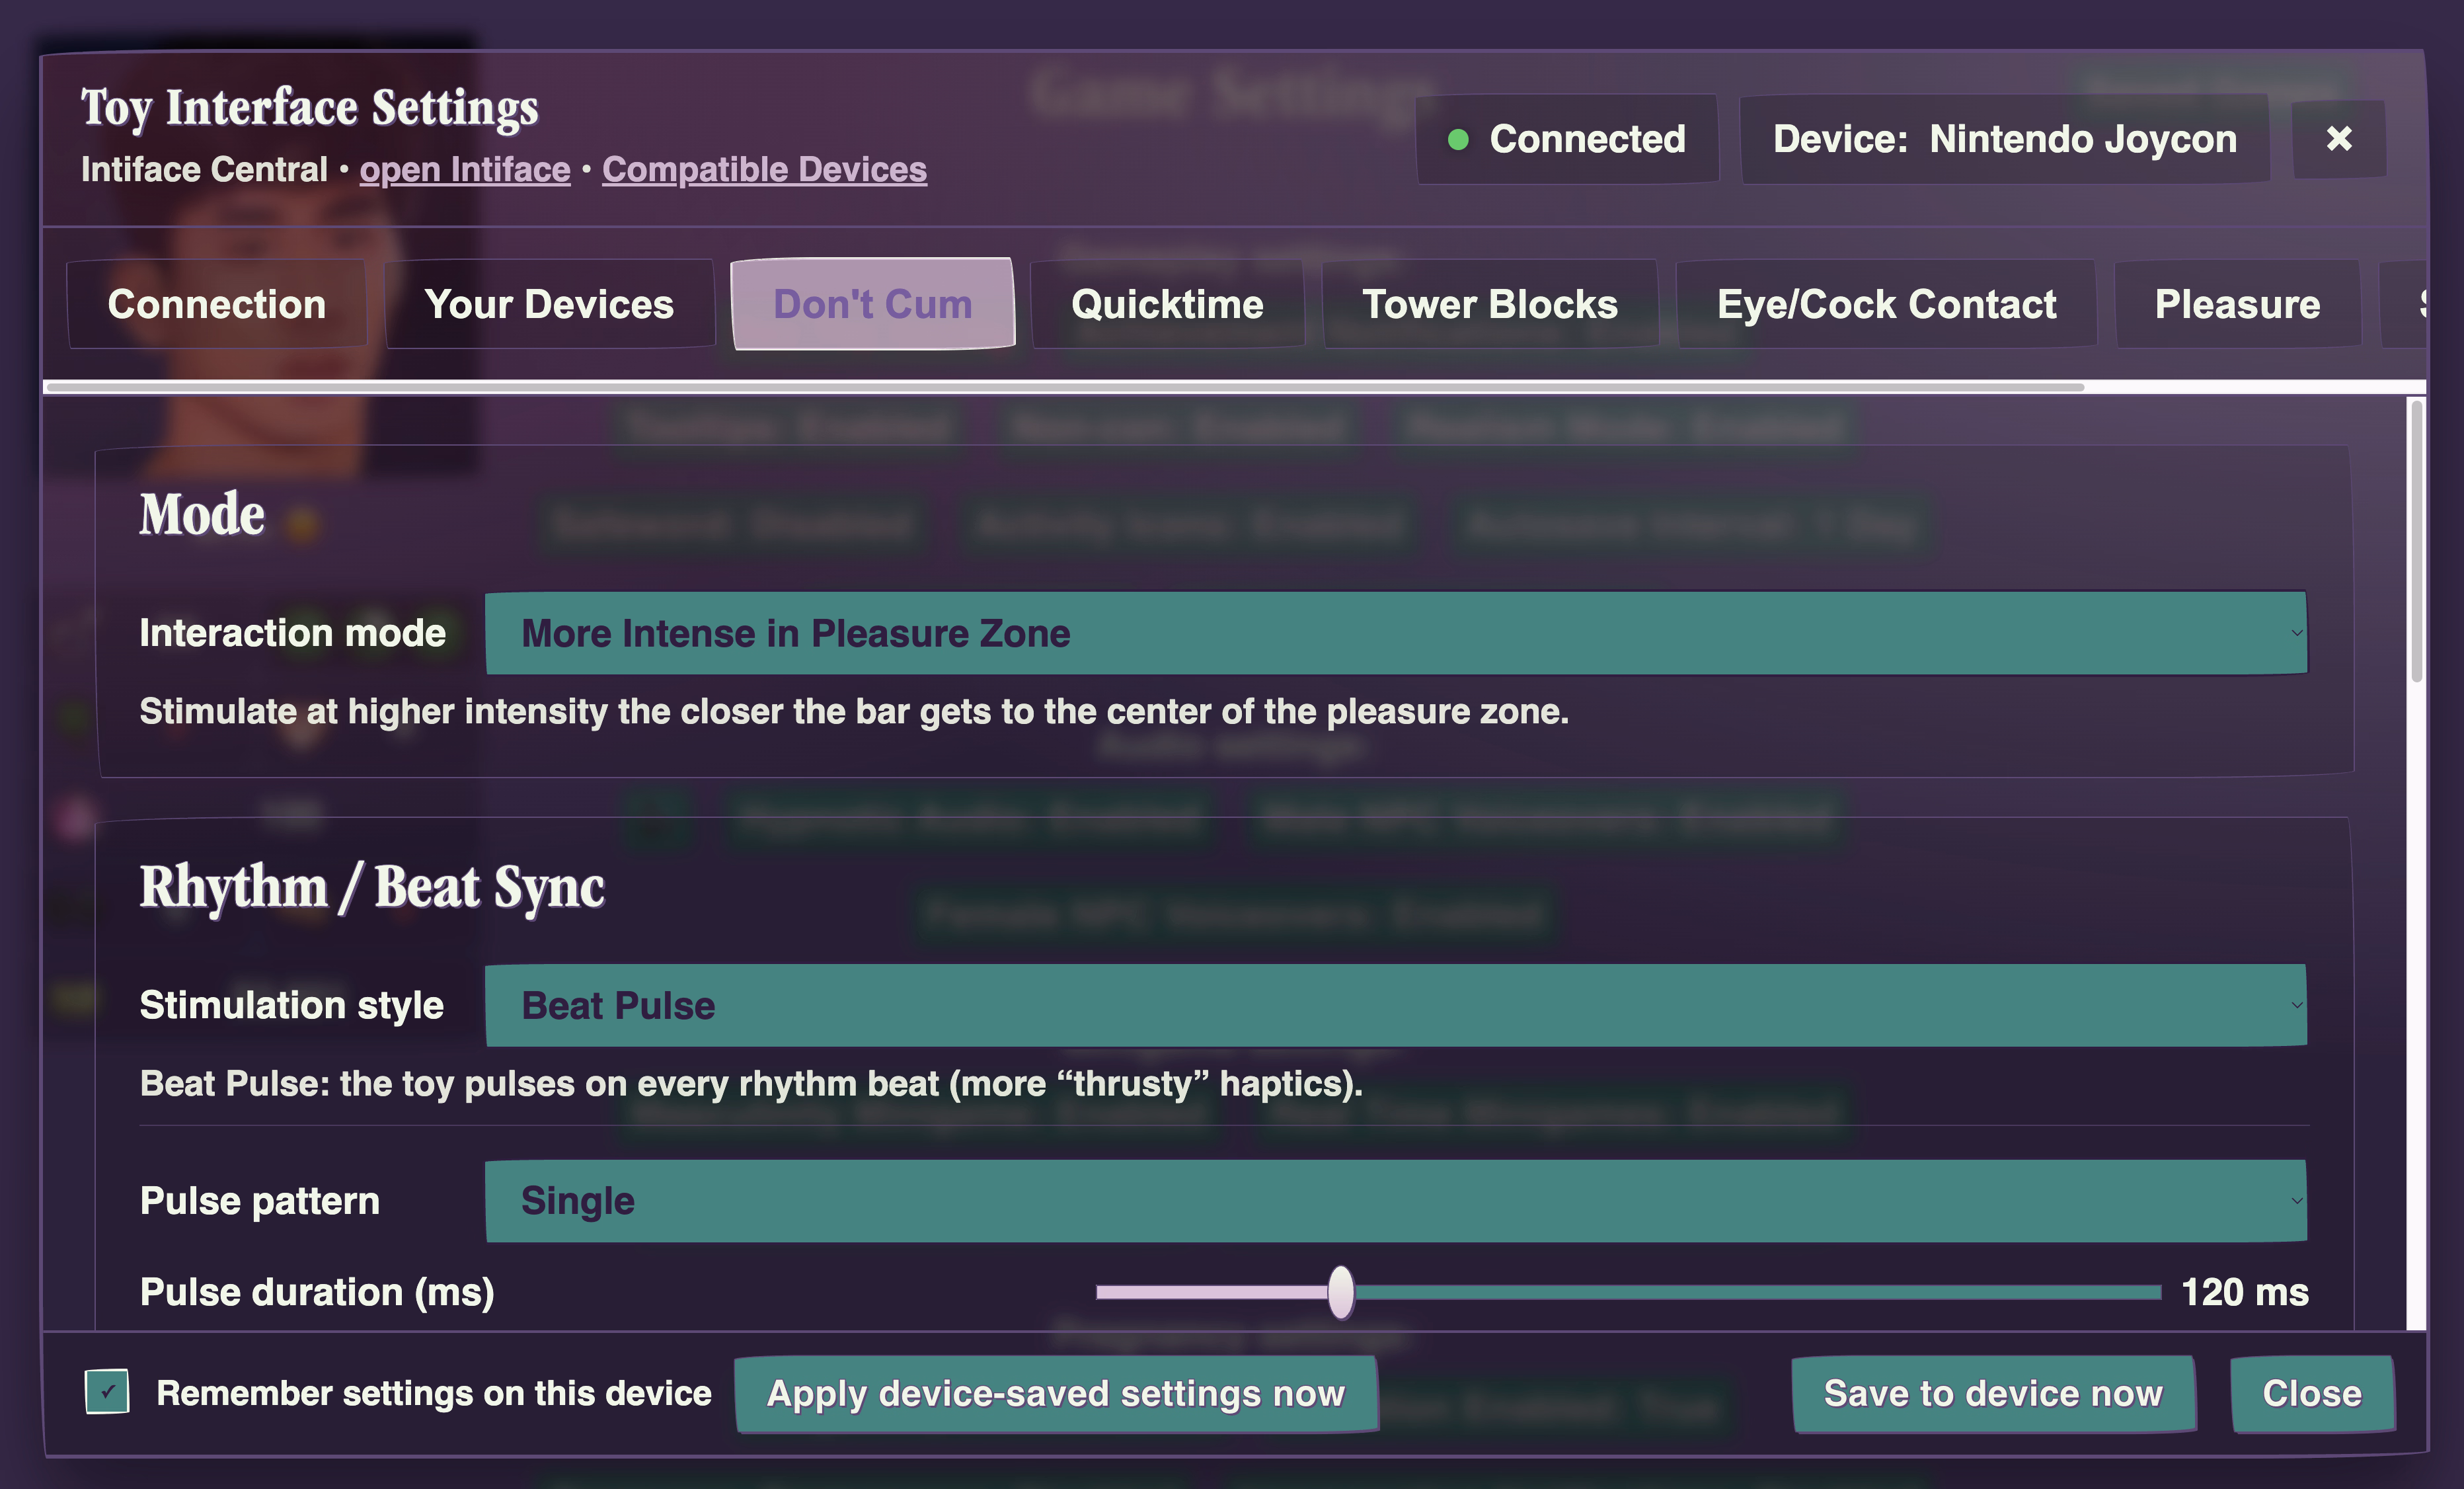Expand the Interaction mode dropdown
Image resolution: width=2464 pixels, height=1489 pixels.
[x=1395, y=633]
